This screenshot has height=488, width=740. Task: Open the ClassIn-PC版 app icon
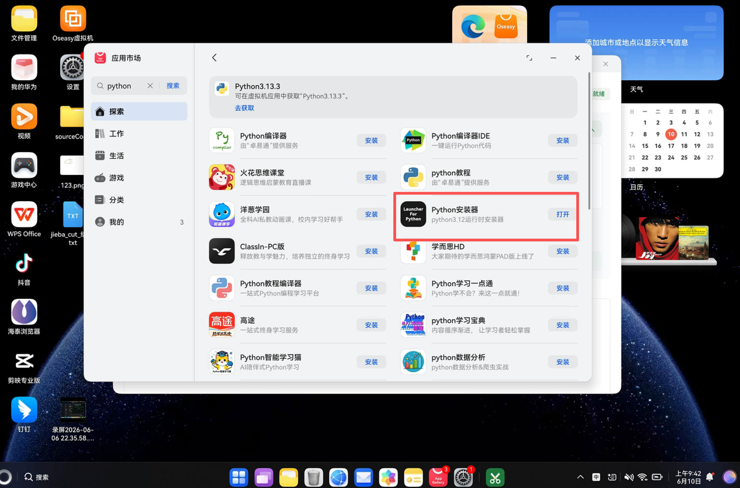[x=222, y=251]
